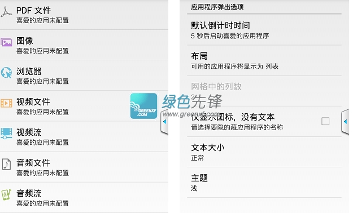Open the 默认倒计时时间 setting
Viewport: 353px width, 213px height.
[x=264, y=30]
